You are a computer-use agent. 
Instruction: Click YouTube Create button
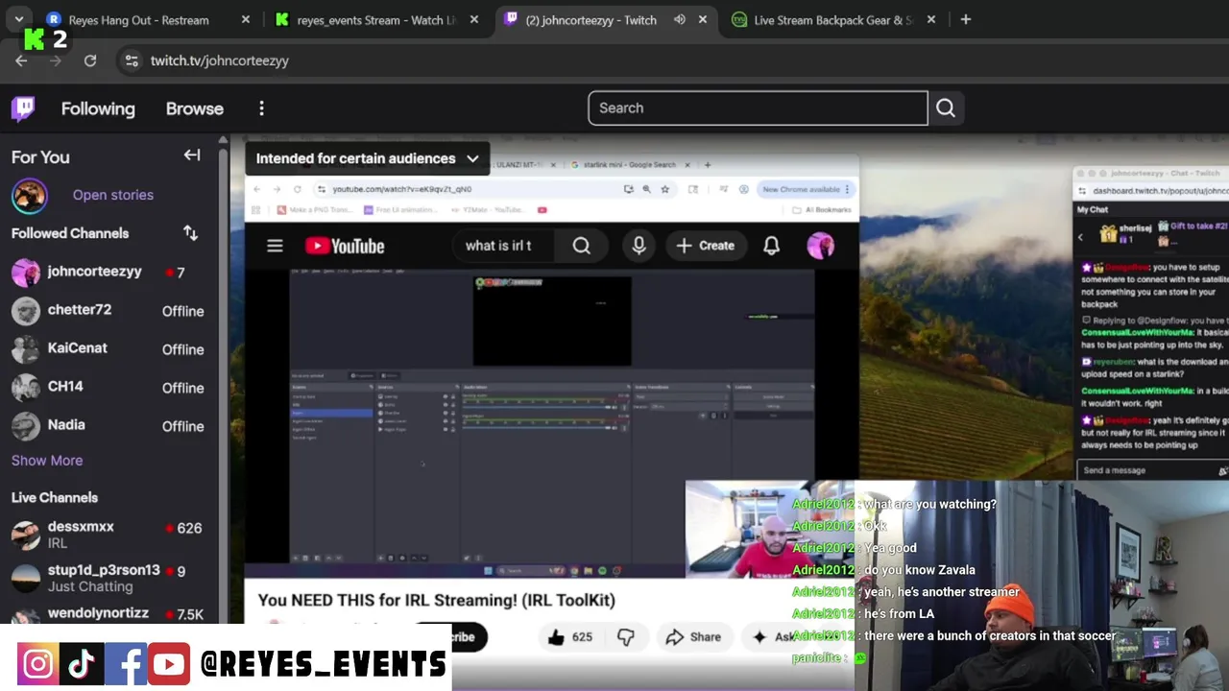click(x=705, y=246)
